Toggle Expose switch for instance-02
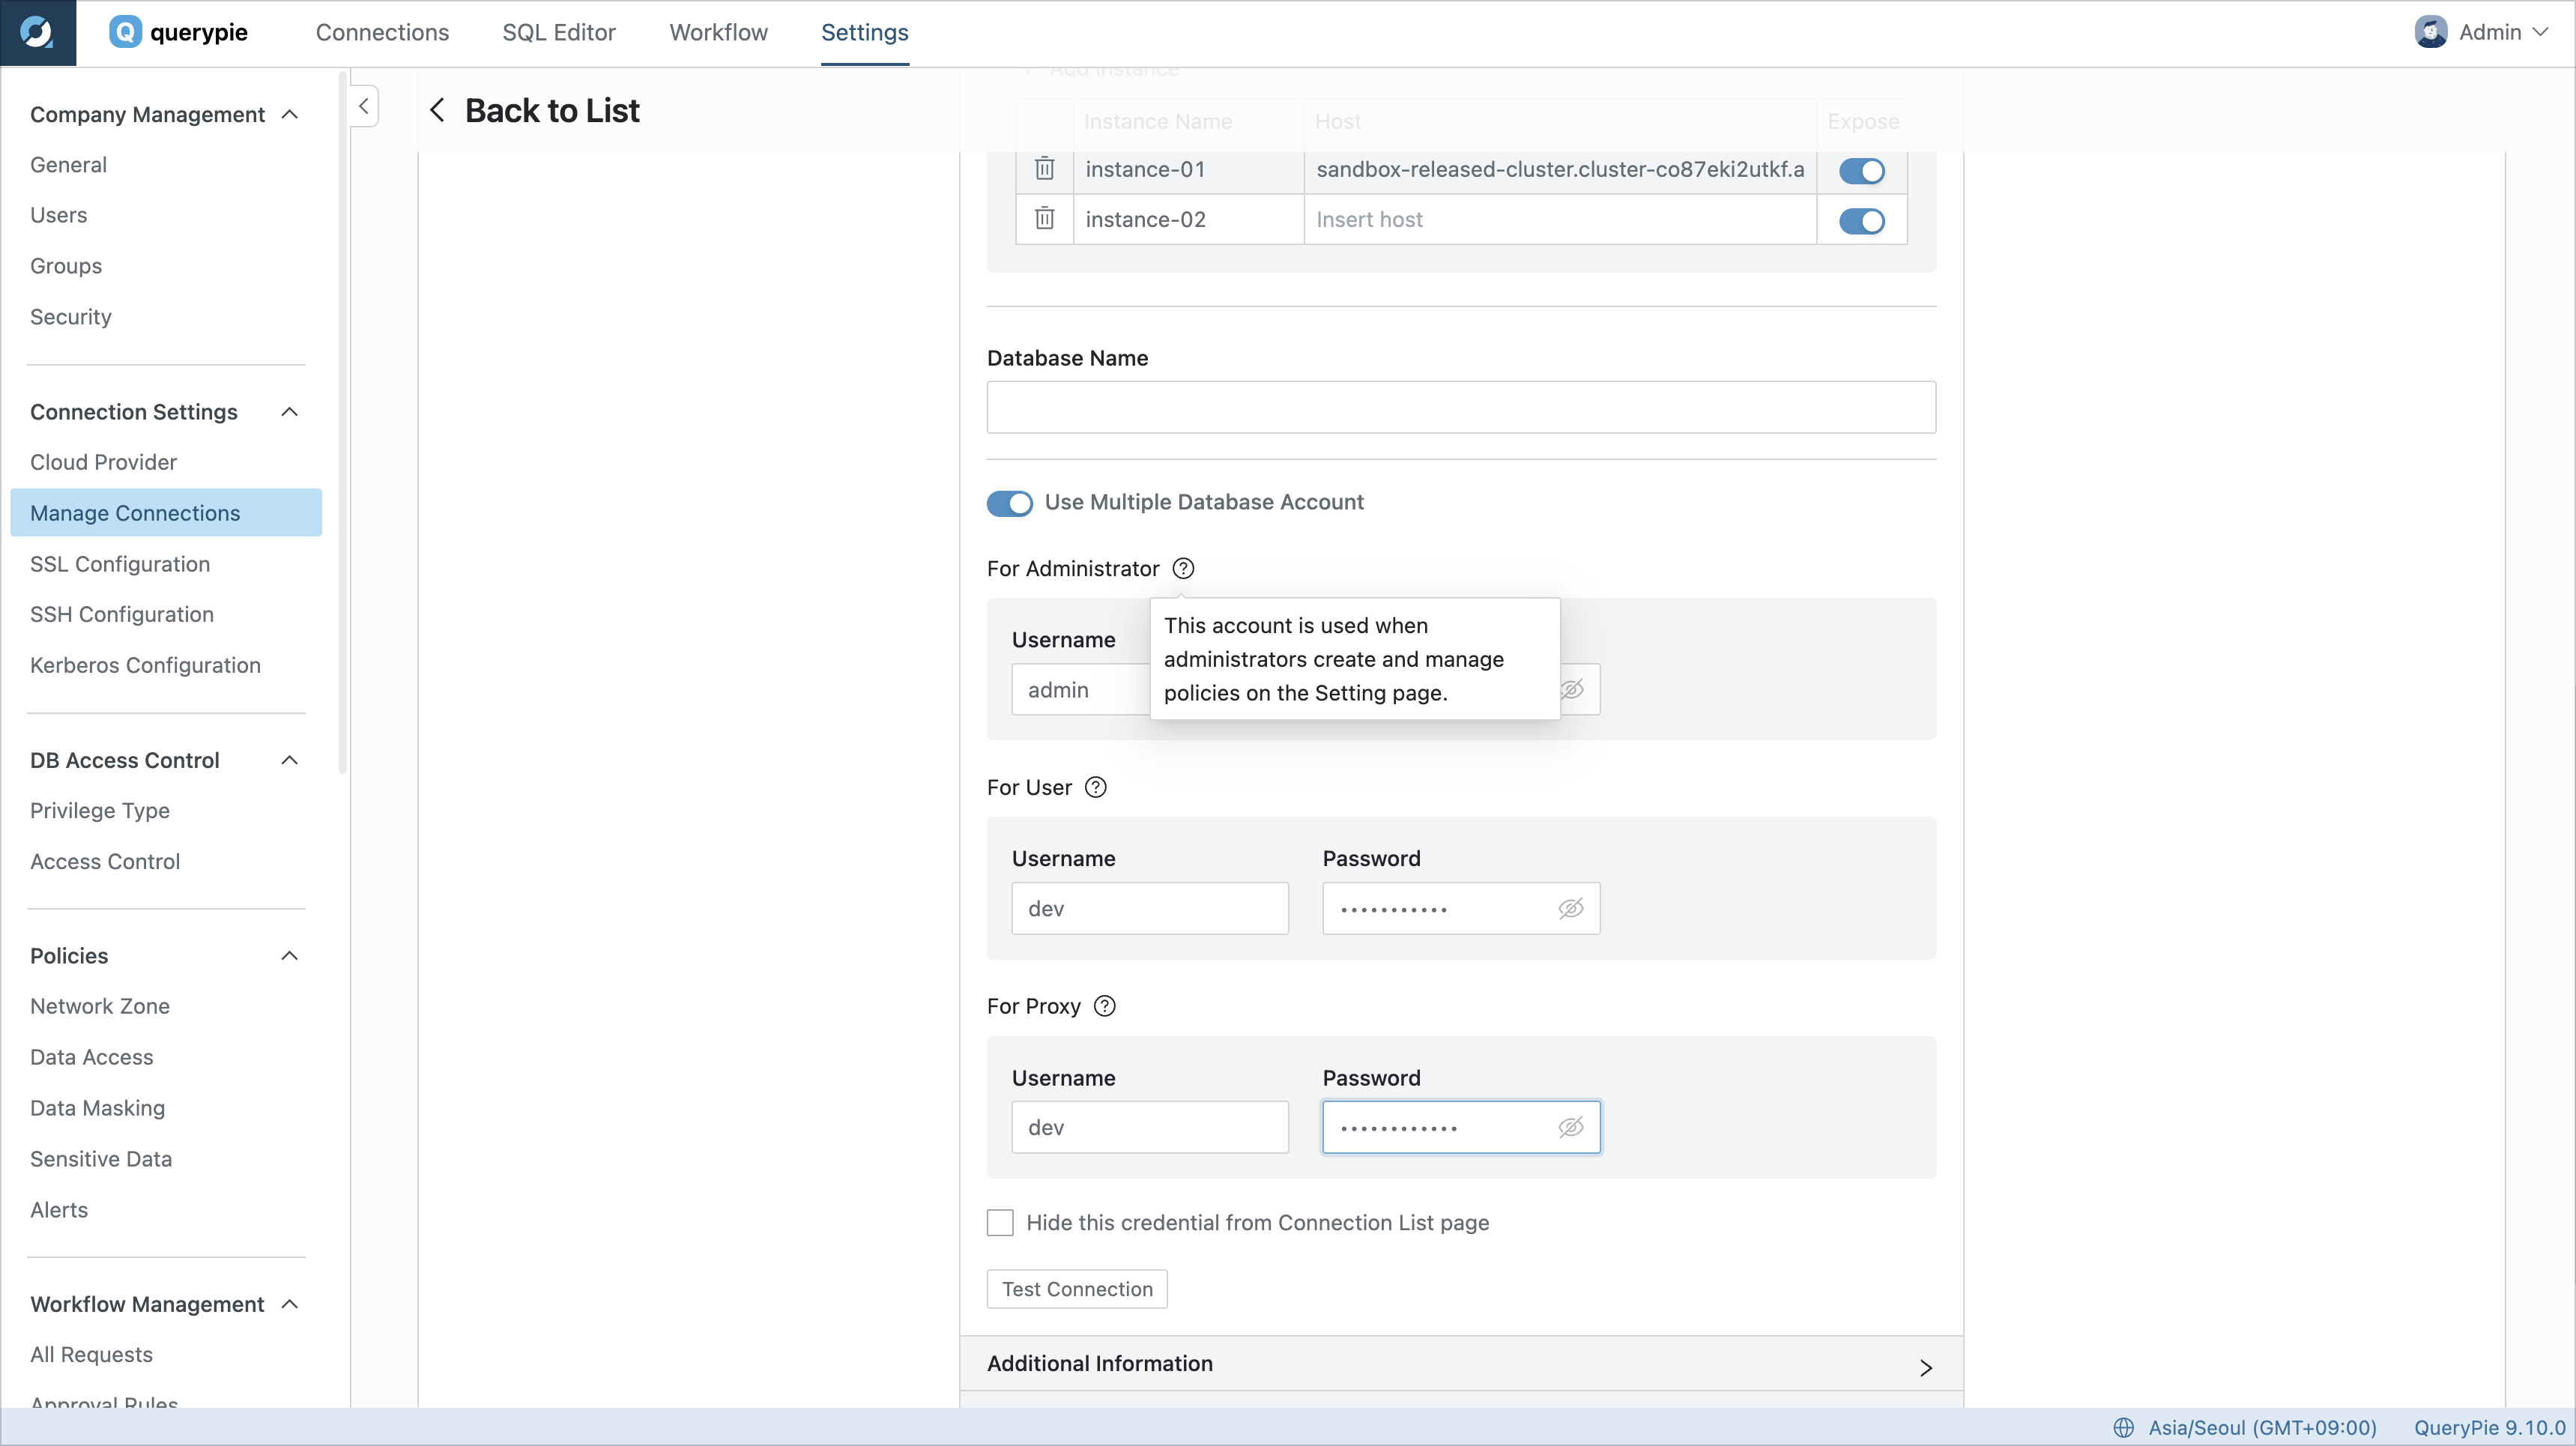This screenshot has height=1446, width=2576. [x=1862, y=220]
